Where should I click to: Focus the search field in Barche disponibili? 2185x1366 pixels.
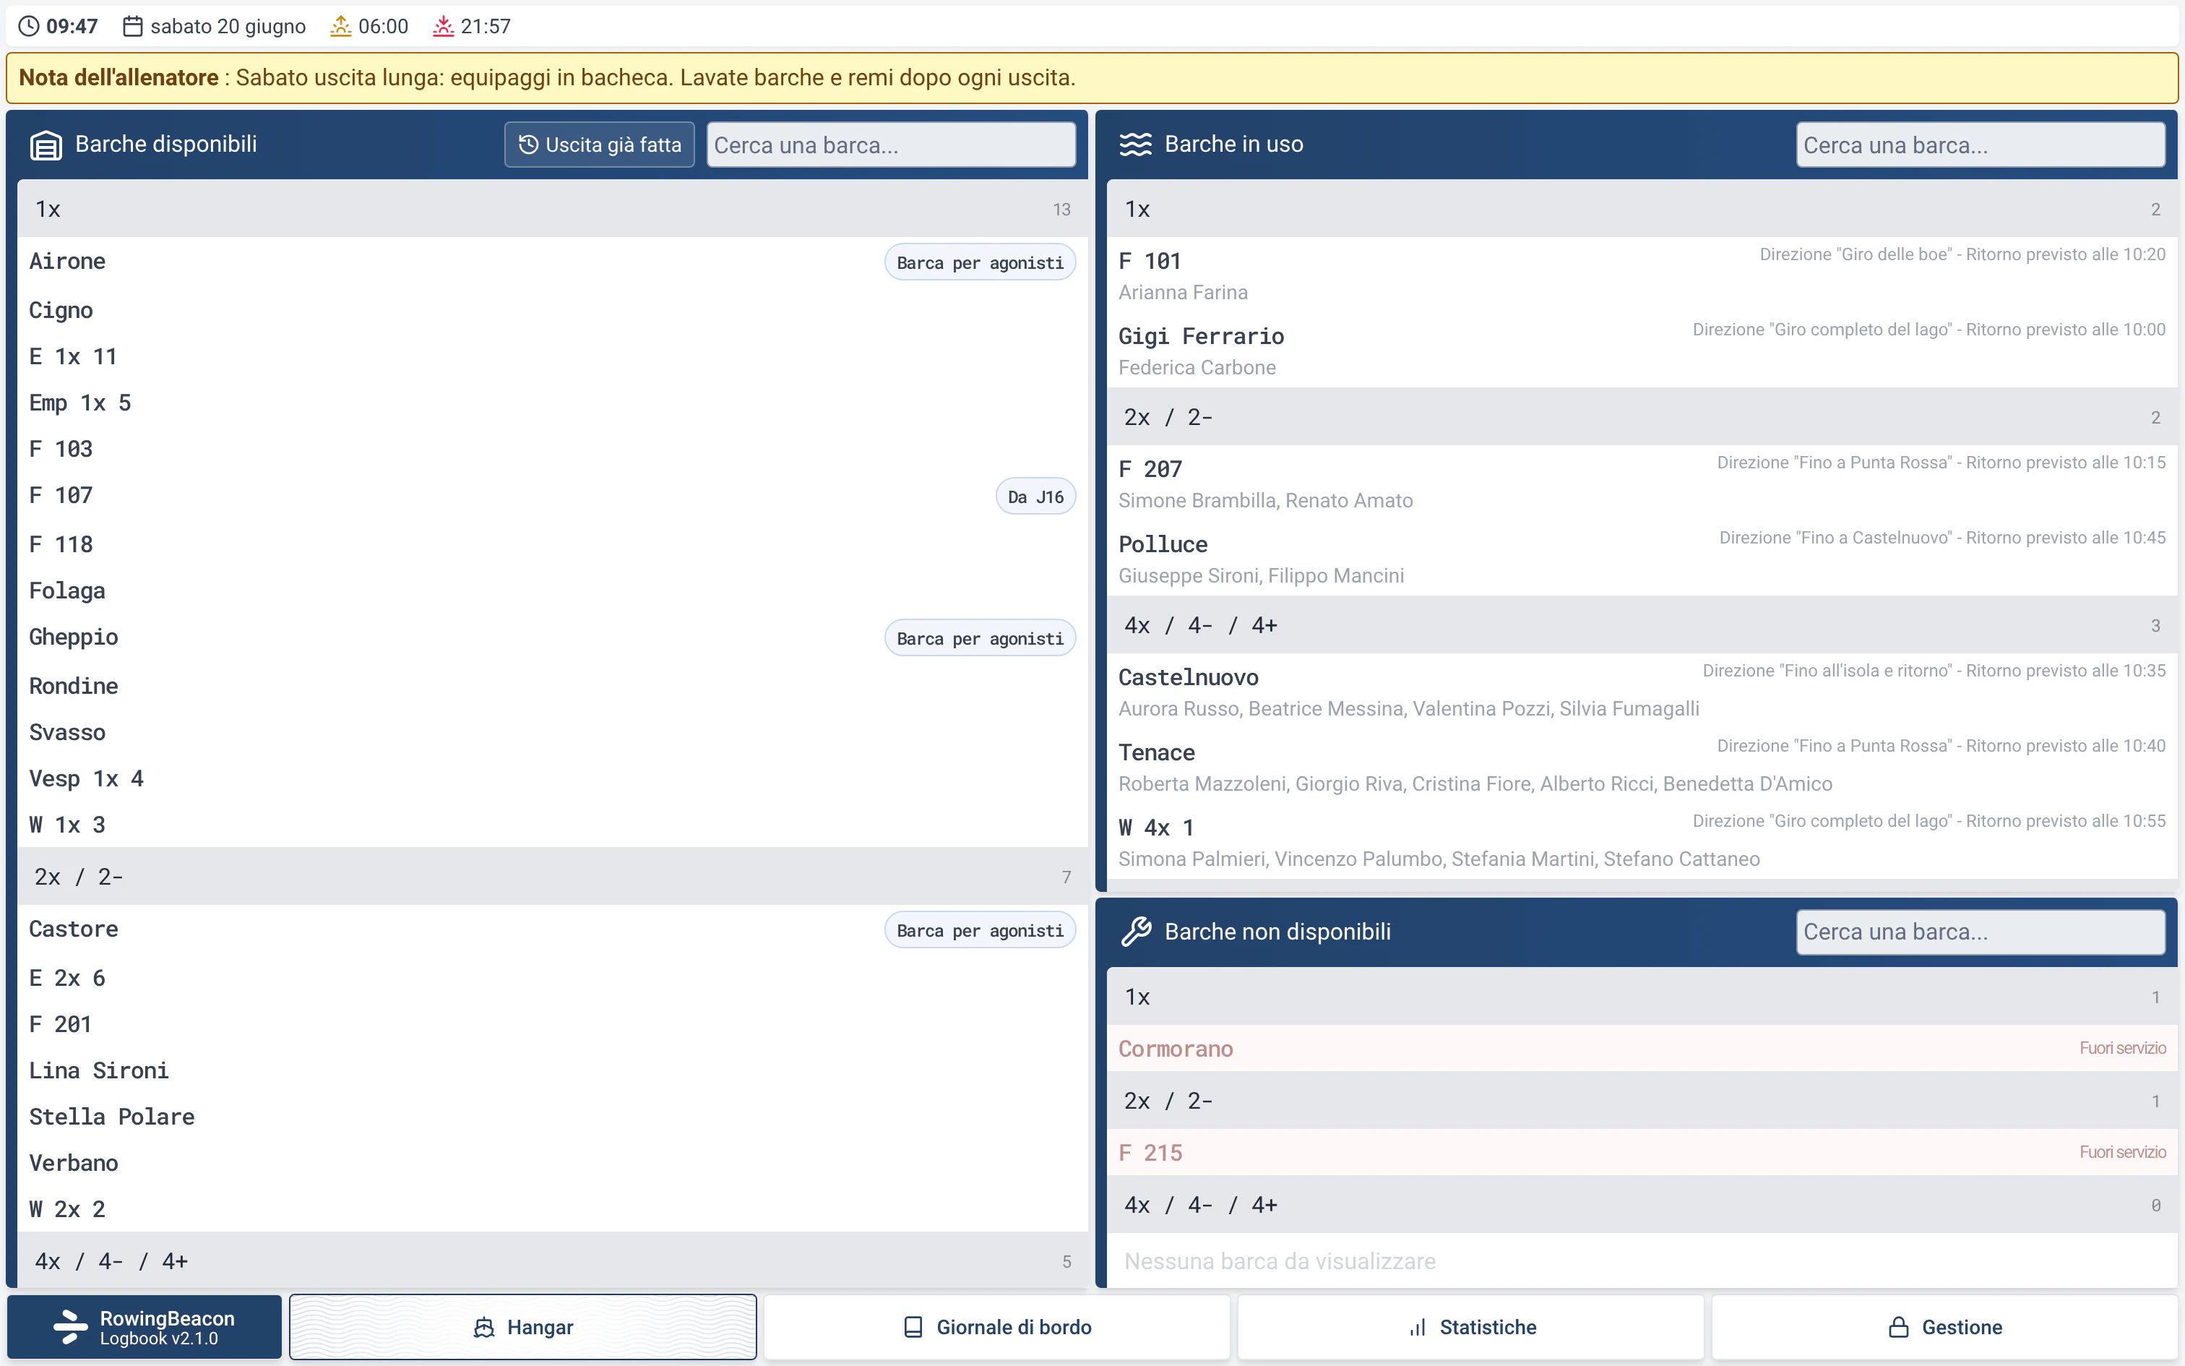coord(891,145)
